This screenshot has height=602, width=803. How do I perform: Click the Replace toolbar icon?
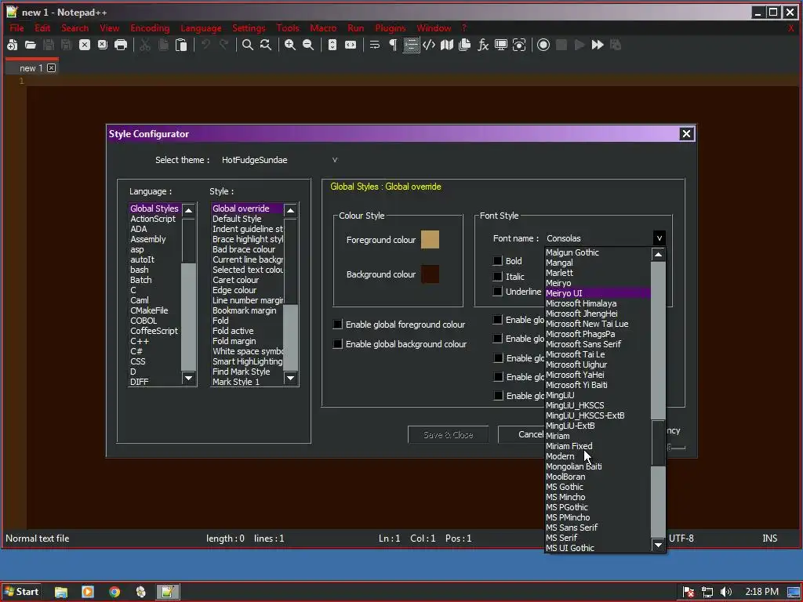[x=265, y=45]
